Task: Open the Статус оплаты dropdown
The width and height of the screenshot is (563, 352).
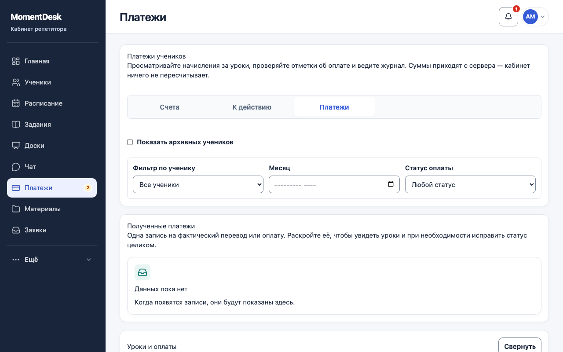Action: point(470,184)
